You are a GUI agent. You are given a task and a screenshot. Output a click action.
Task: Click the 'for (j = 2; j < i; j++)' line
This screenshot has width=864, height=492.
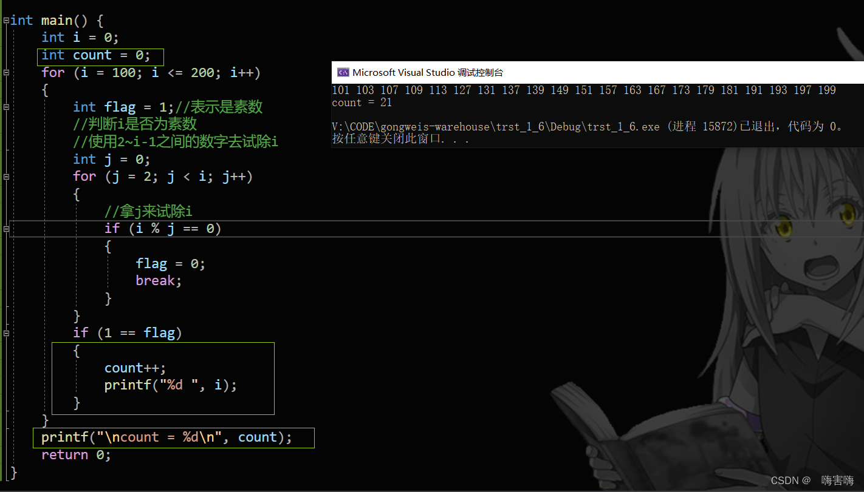pos(163,177)
